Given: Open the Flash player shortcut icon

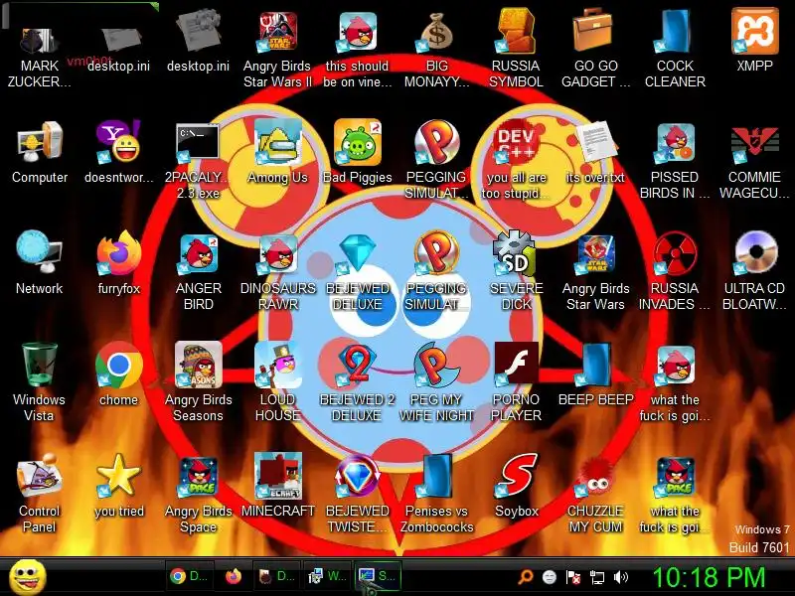Looking at the screenshot, I should pos(516,364).
